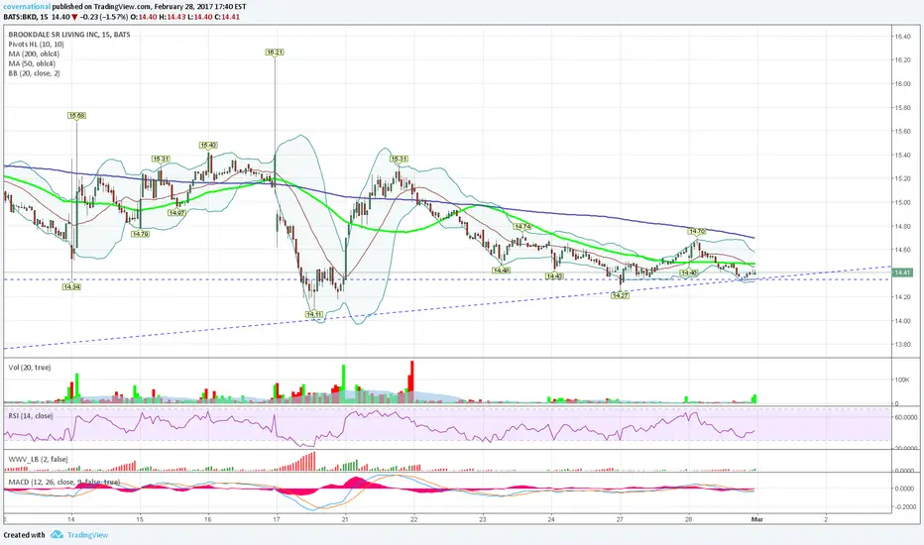Click the 'Created with' footer text
The height and width of the screenshot is (545, 924).
pyautogui.click(x=24, y=535)
